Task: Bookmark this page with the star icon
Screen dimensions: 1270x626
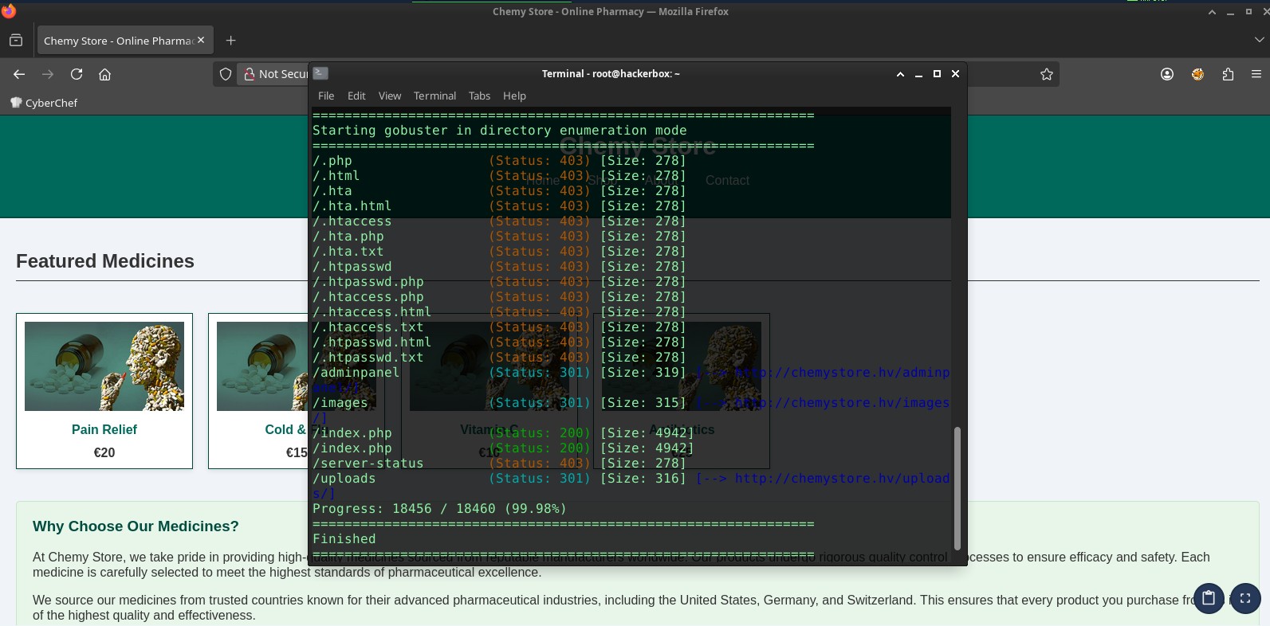Action: click(1047, 74)
